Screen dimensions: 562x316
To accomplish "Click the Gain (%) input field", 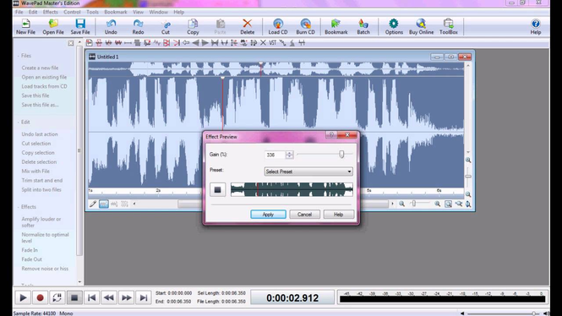I will 275,155.
